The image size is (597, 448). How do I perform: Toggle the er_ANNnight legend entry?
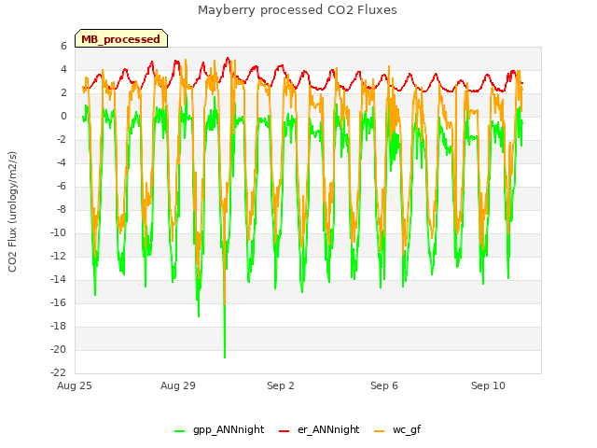[x=319, y=429]
